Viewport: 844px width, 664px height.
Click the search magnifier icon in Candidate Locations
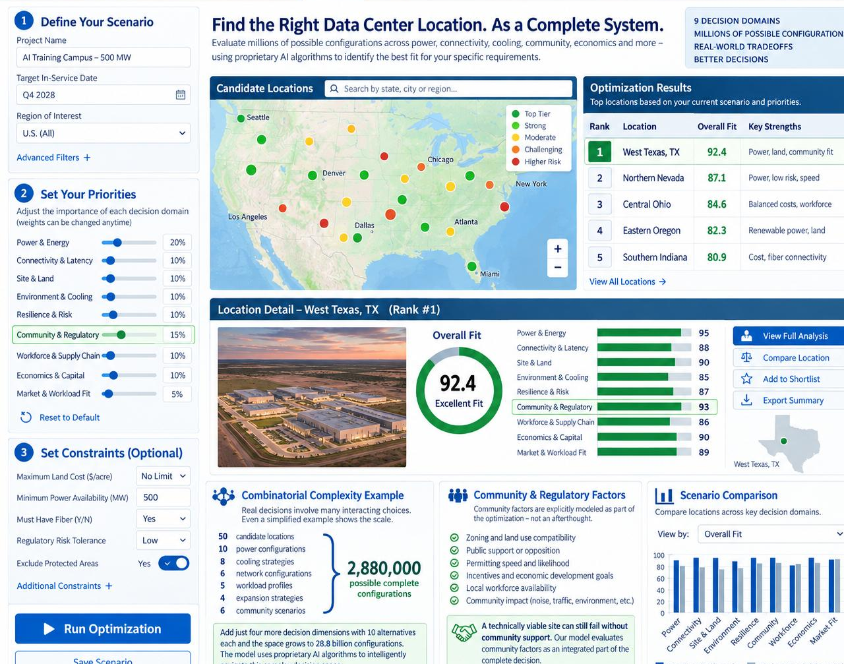tap(334, 88)
